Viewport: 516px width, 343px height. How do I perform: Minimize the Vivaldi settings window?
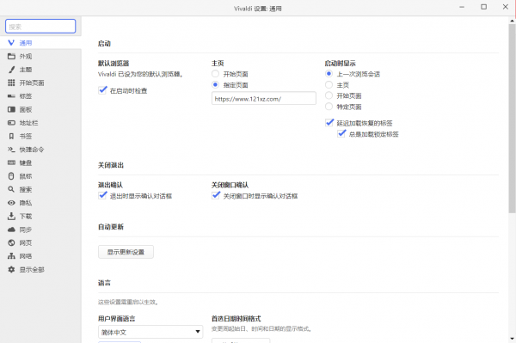(x=462, y=7)
